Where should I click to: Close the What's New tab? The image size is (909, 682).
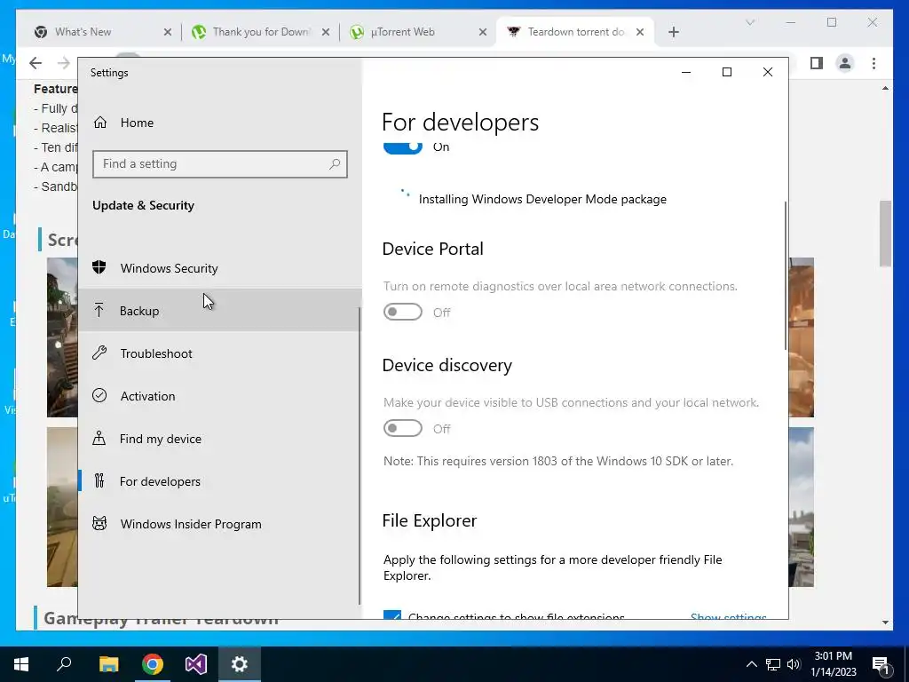168,32
